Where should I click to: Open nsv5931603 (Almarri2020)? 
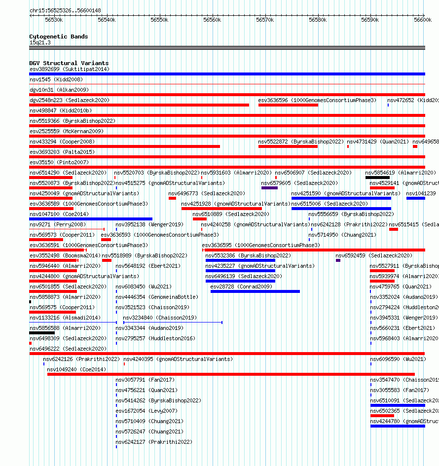click(x=236, y=173)
